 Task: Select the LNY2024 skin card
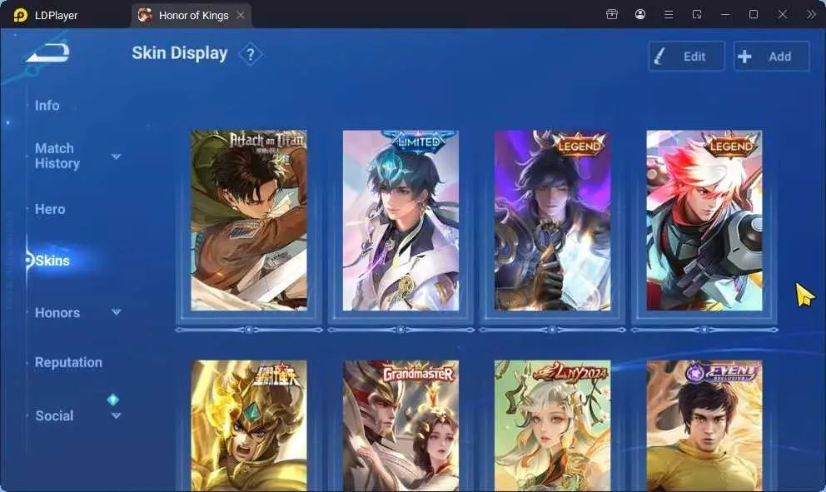click(x=553, y=425)
